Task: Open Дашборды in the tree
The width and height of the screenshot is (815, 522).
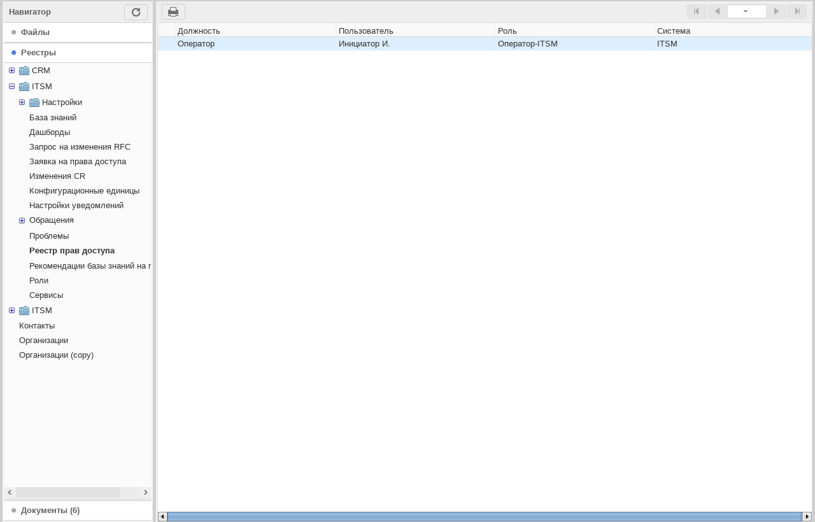Action: pyautogui.click(x=50, y=132)
